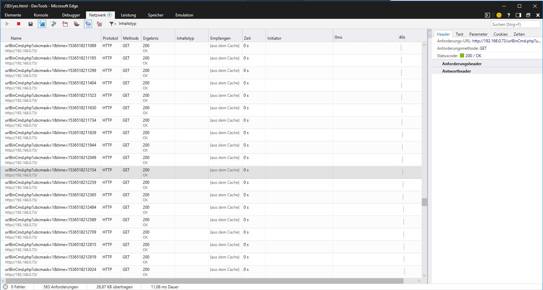The image size is (543, 290).
Task: Switch to the Leistung tab
Action: point(128,15)
